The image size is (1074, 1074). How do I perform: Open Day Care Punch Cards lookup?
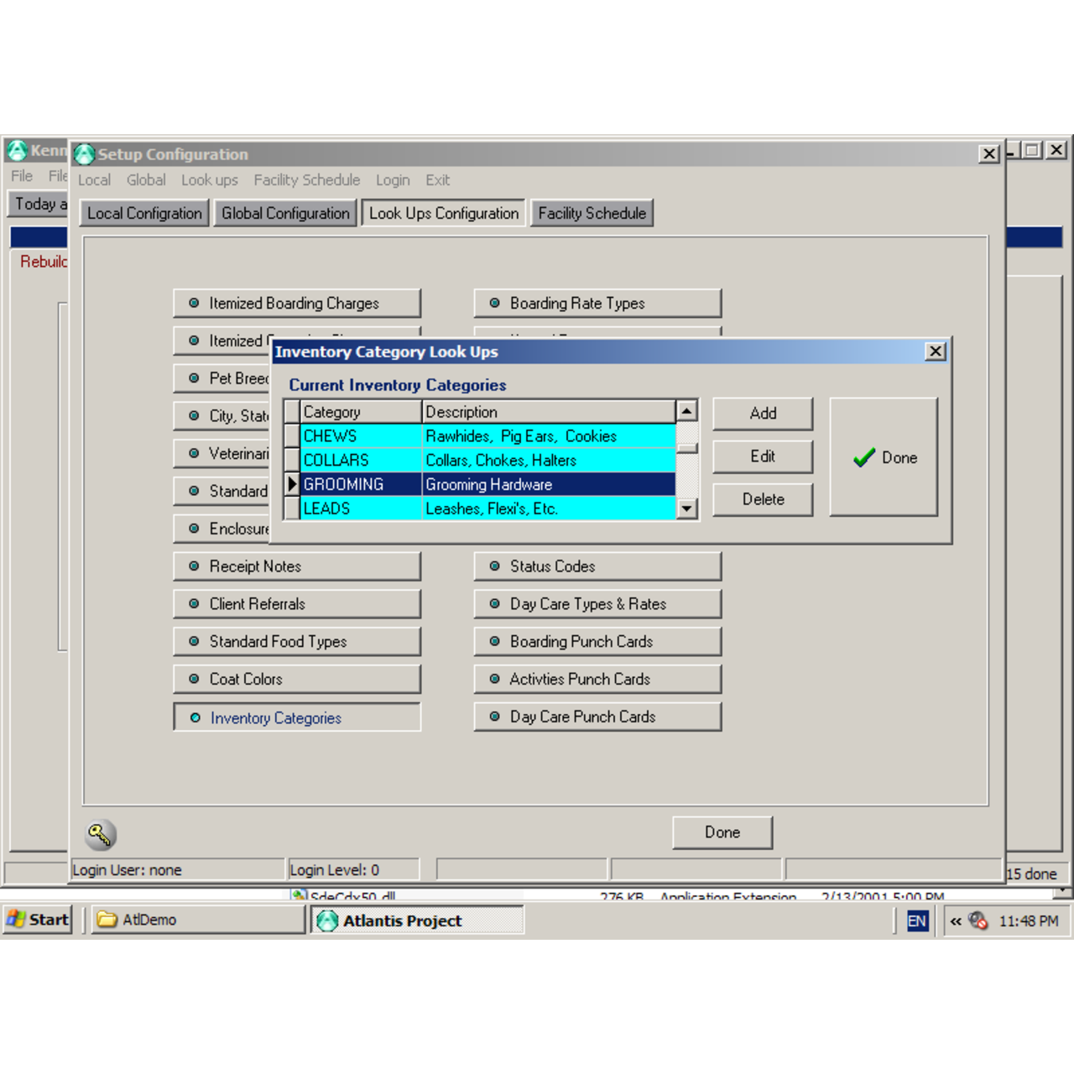tap(597, 717)
